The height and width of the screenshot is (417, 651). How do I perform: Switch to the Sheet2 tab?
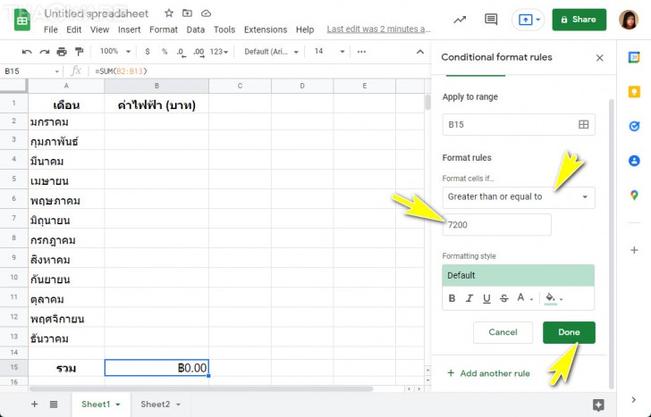[156, 404]
